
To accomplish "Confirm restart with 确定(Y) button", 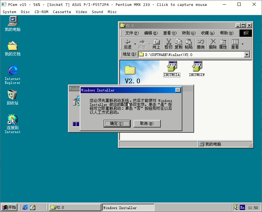I will pyautogui.click(x=117, y=124).
